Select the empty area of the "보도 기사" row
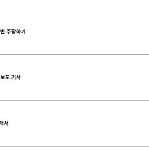 point(85,78)
